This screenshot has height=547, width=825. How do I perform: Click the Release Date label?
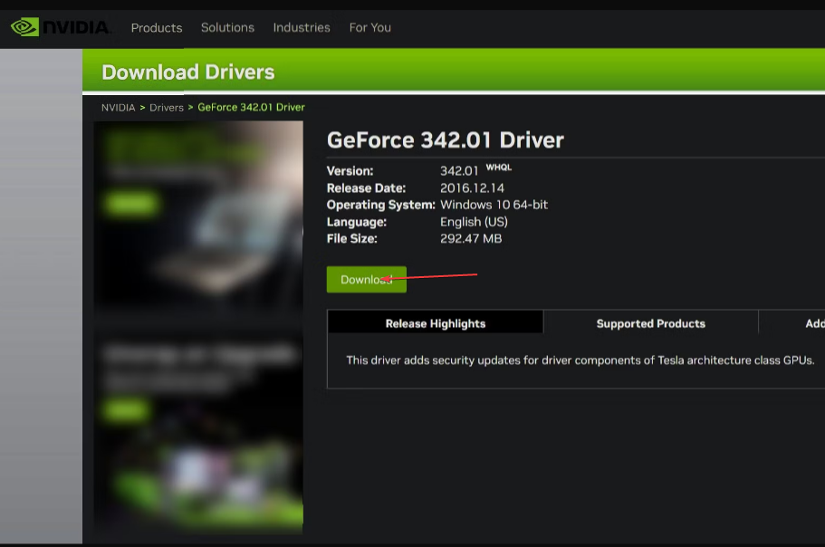tap(366, 187)
